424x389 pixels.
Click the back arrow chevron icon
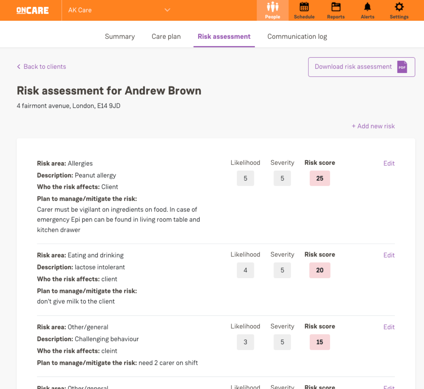click(x=19, y=67)
